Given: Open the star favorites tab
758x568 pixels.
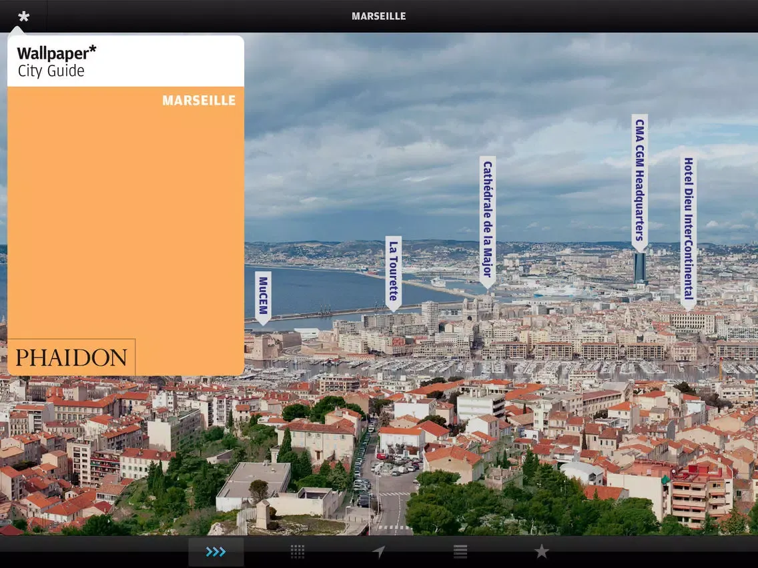Looking at the screenshot, I should [x=541, y=551].
